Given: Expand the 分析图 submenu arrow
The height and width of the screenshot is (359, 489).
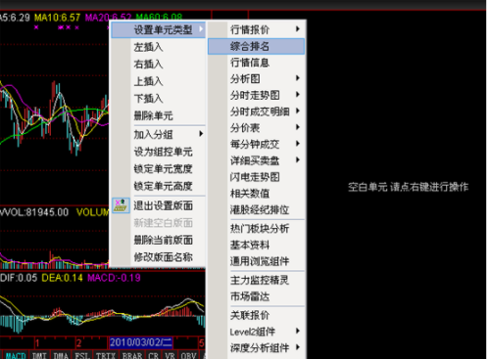Looking at the screenshot, I should tap(298, 78).
